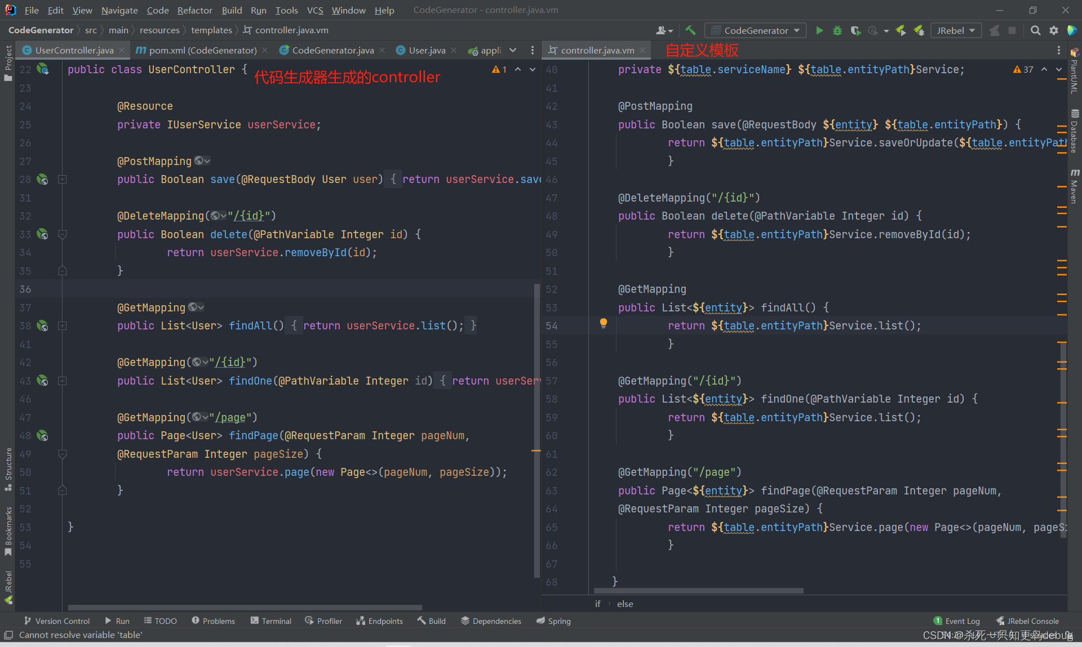Click the intention lightbulb on line 54
1082x647 pixels.
[604, 323]
